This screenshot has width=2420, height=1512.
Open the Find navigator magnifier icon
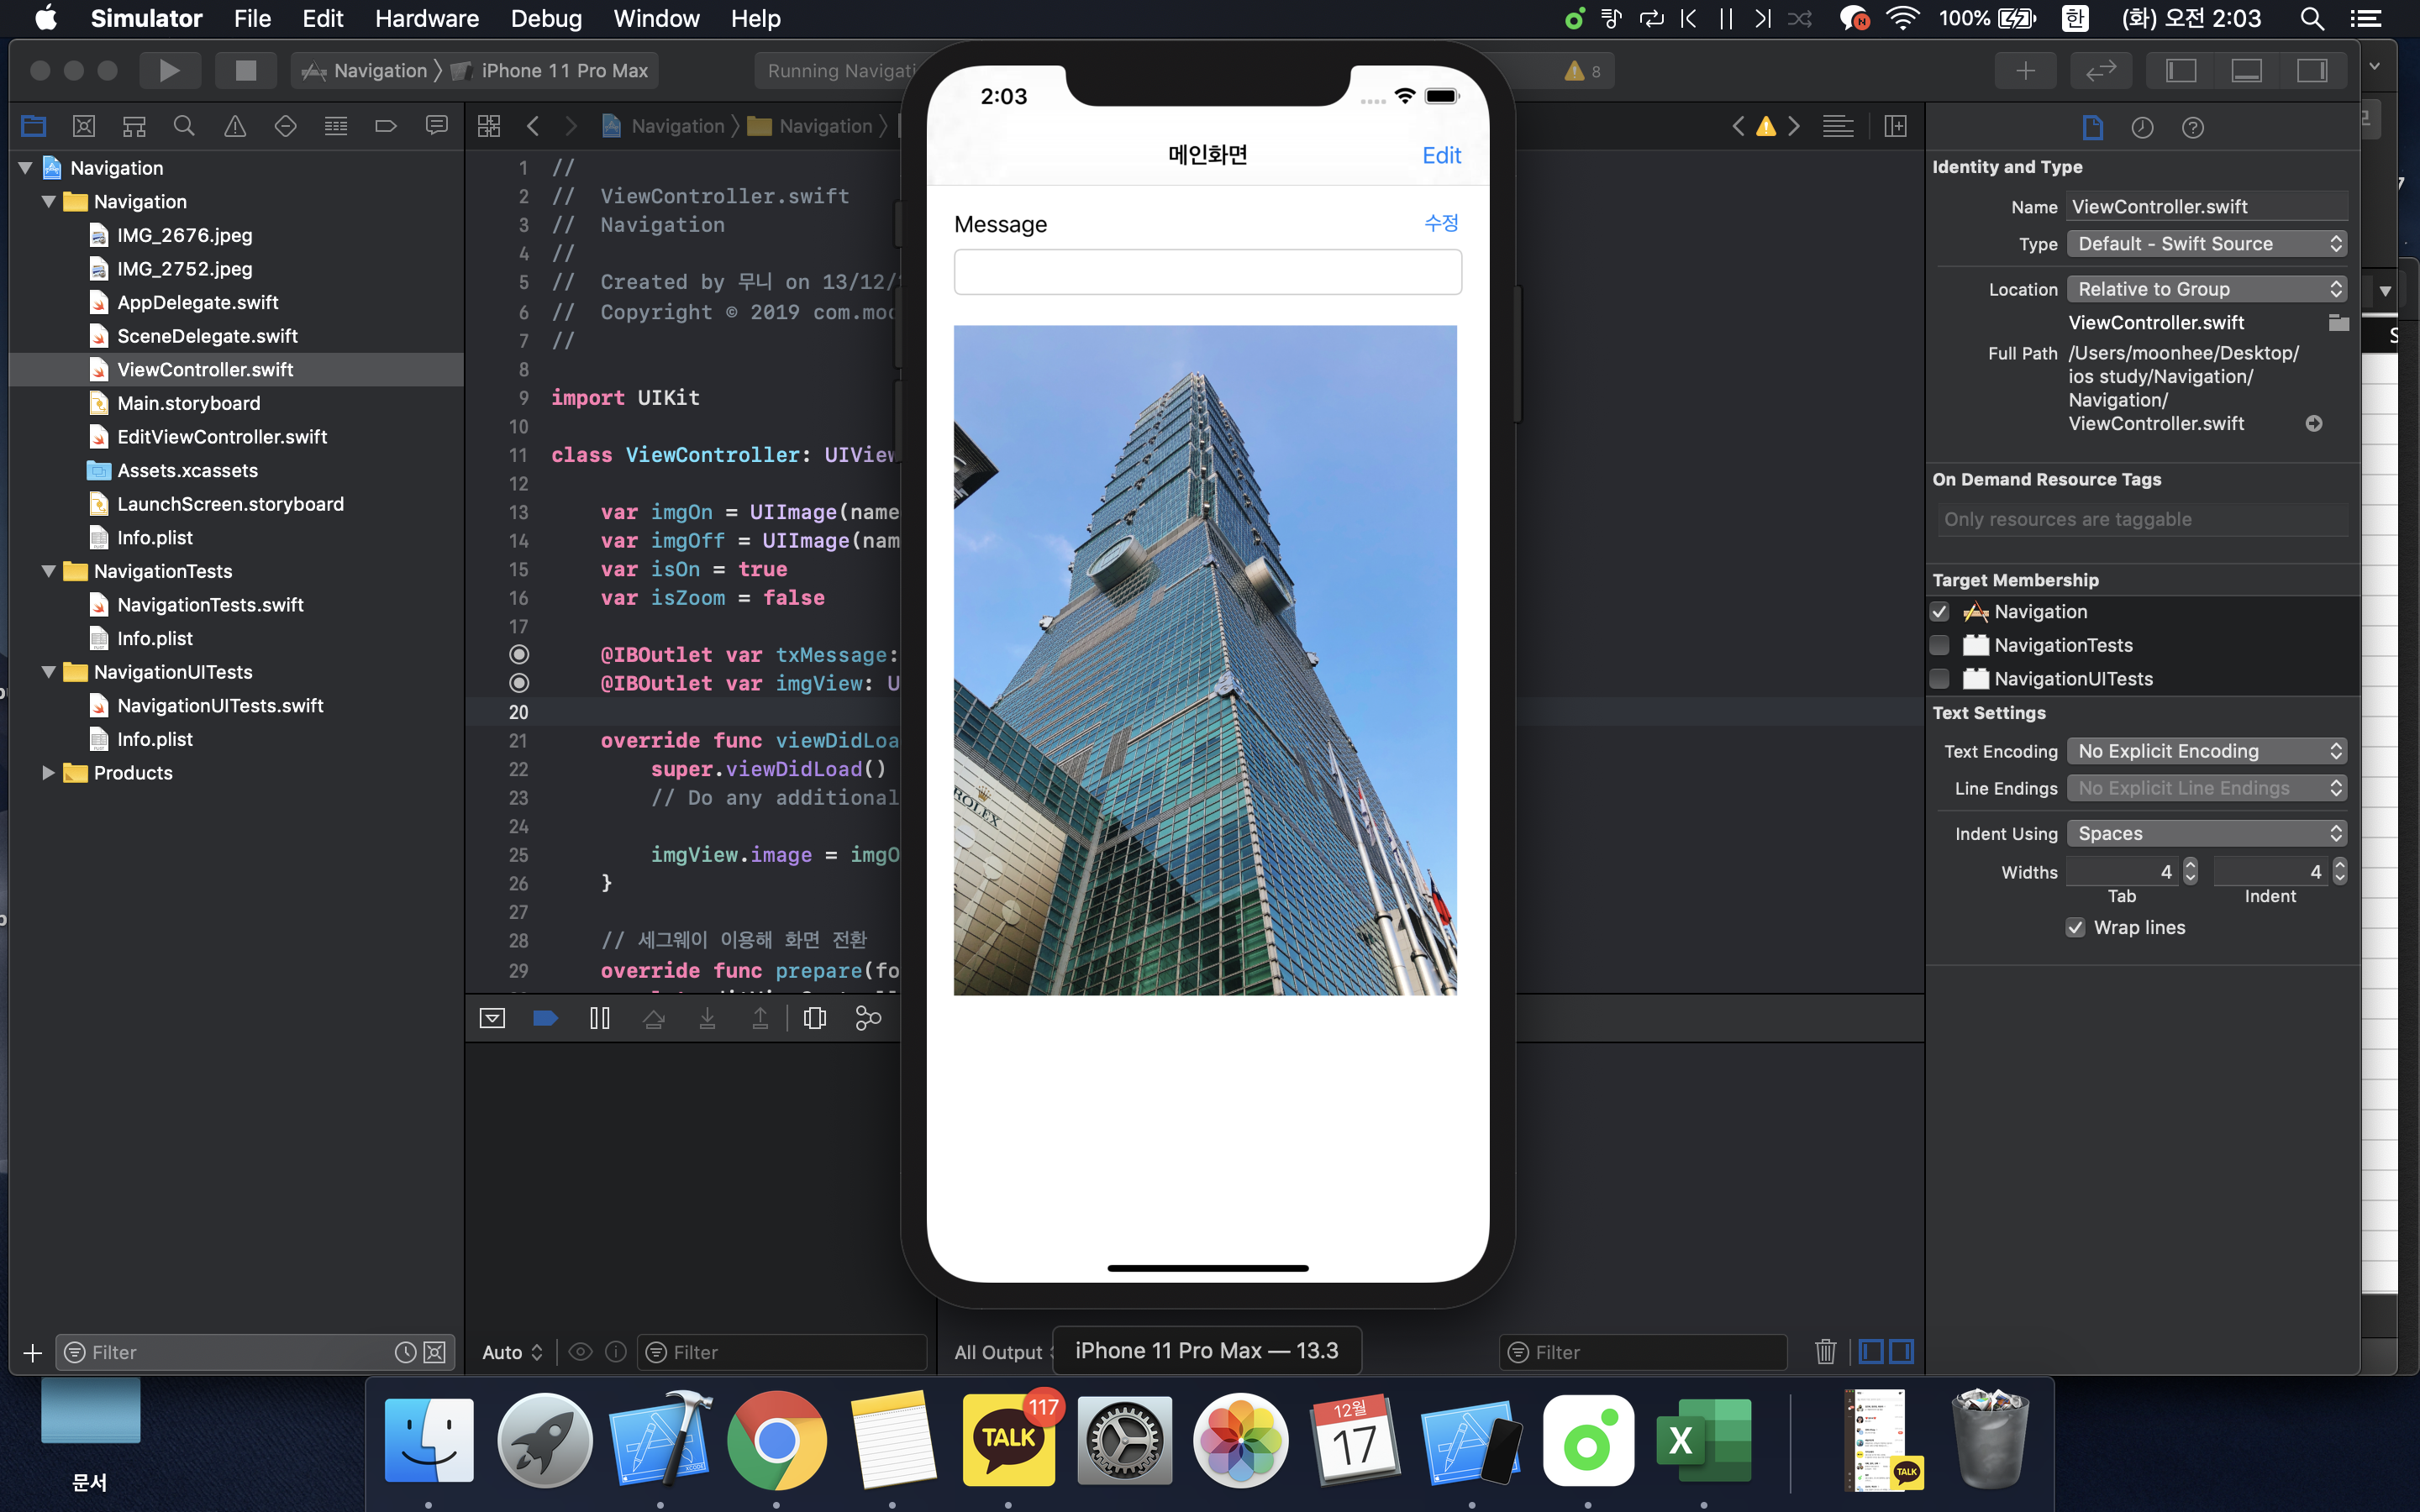[184, 126]
